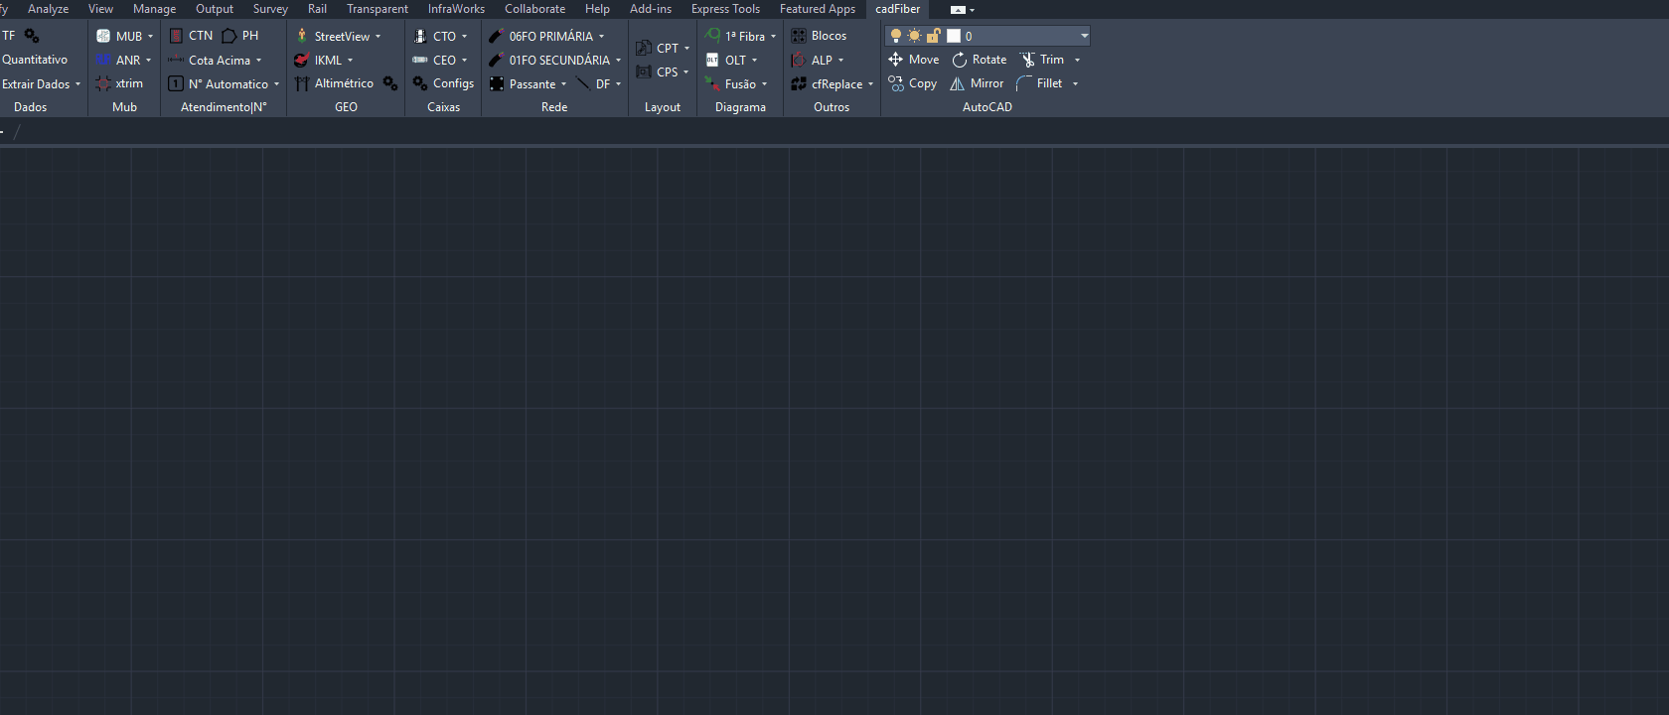This screenshot has height=715, width=1669.
Task: Expand the cfReplace dropdown arrow
Action: [x=870, y=84]
